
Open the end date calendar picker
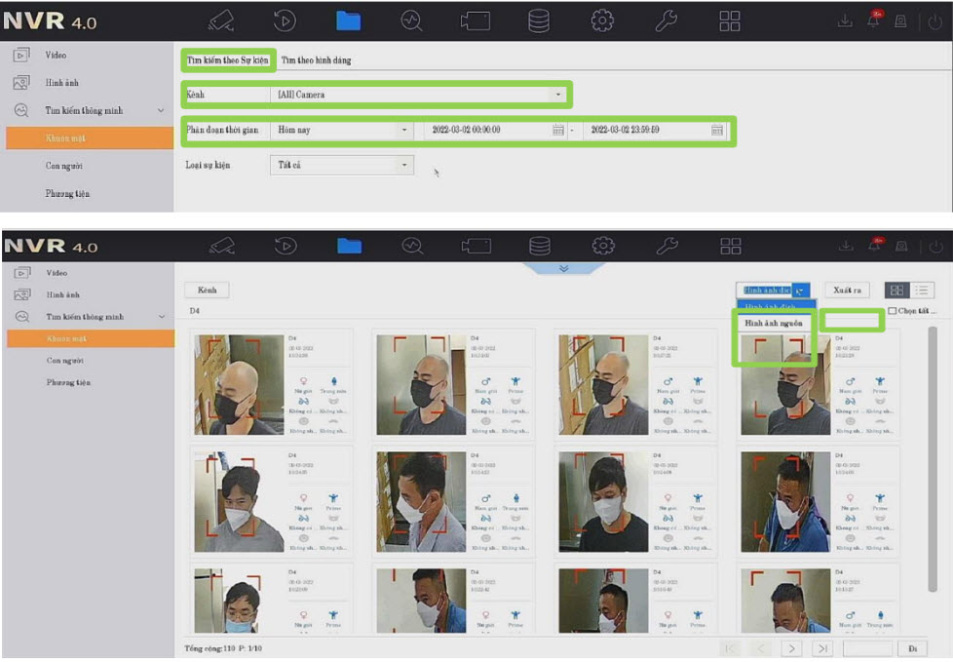(x=717, y=130)
